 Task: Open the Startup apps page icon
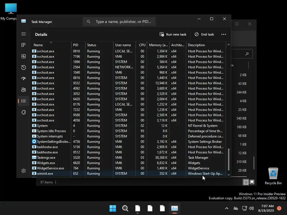(24, 79)
